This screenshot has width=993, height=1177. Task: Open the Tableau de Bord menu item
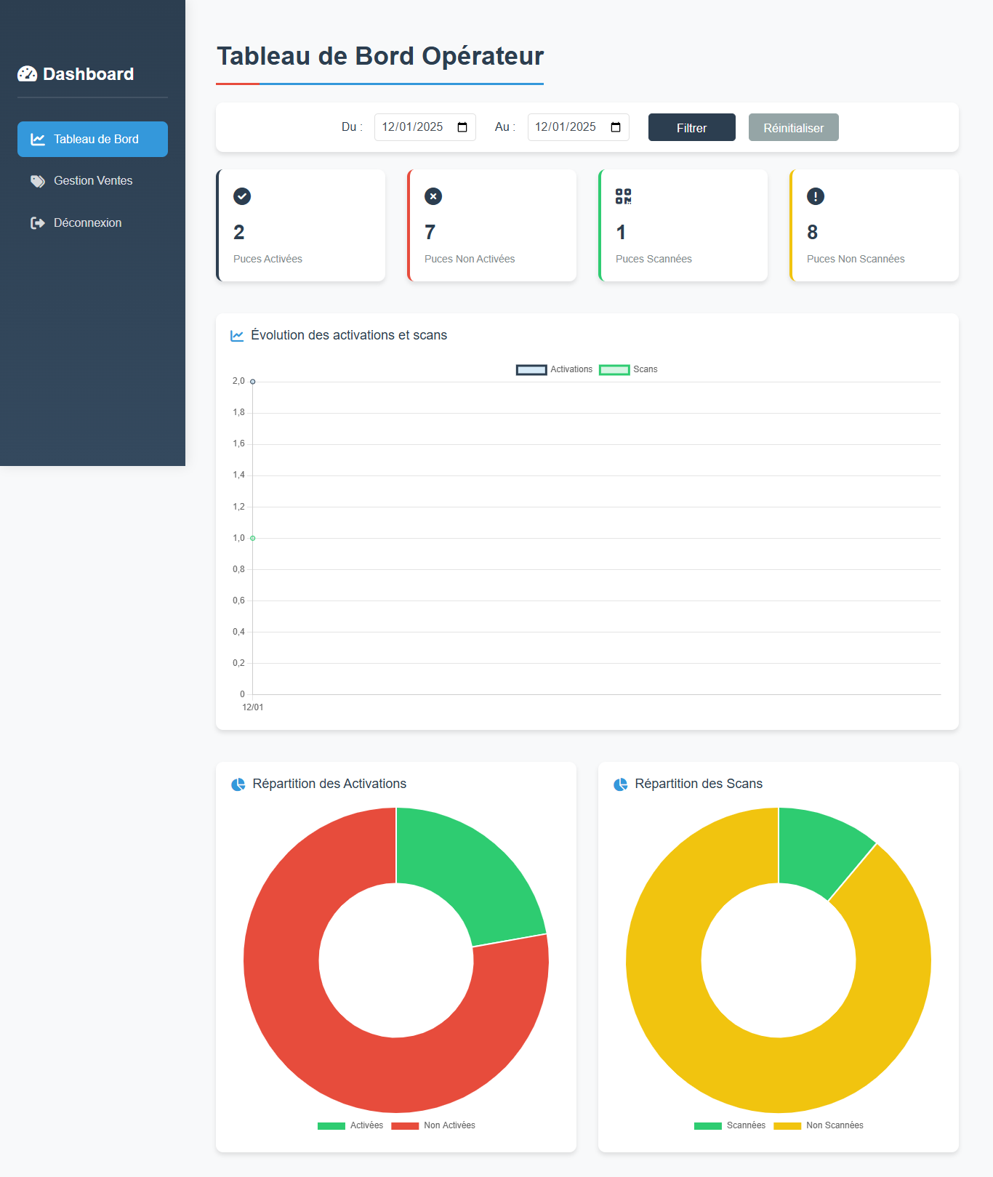(92, 139)
